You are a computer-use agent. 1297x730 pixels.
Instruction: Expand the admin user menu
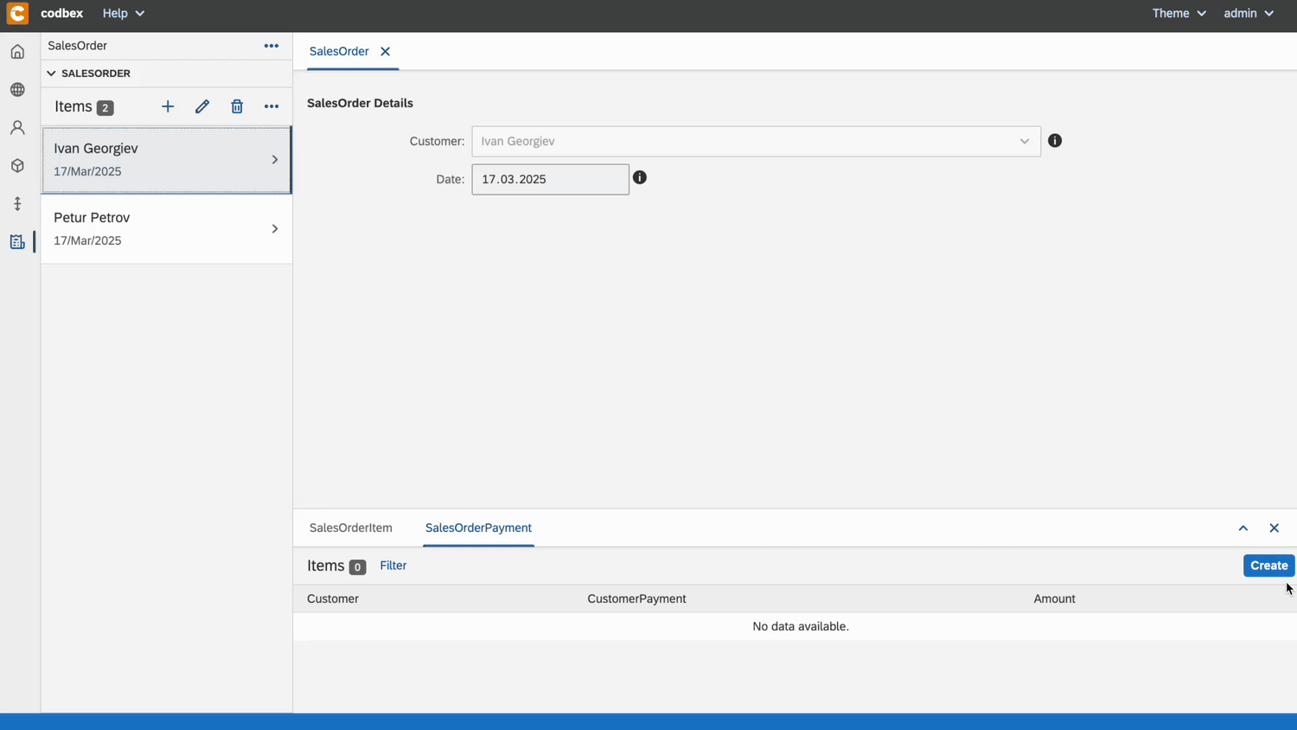(x=1248, y=13)
